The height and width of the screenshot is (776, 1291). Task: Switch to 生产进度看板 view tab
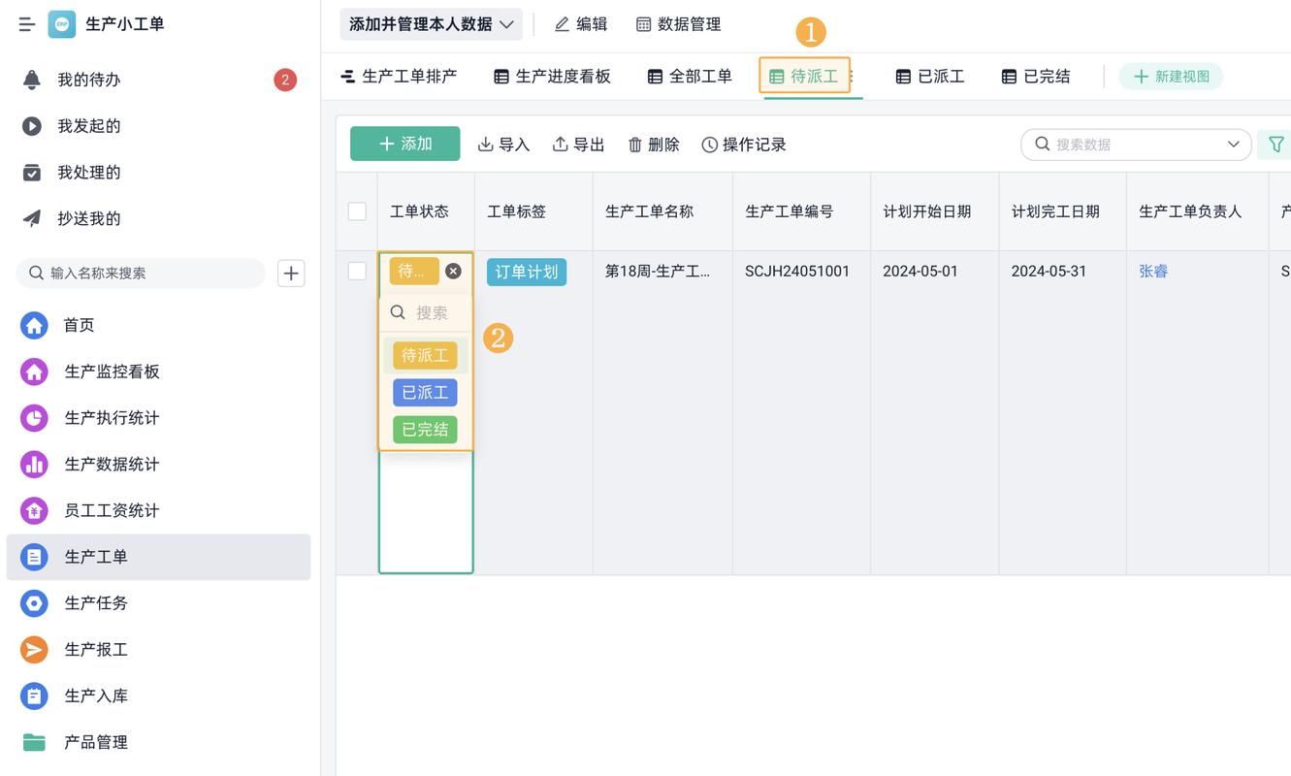(x=552, y=76)
